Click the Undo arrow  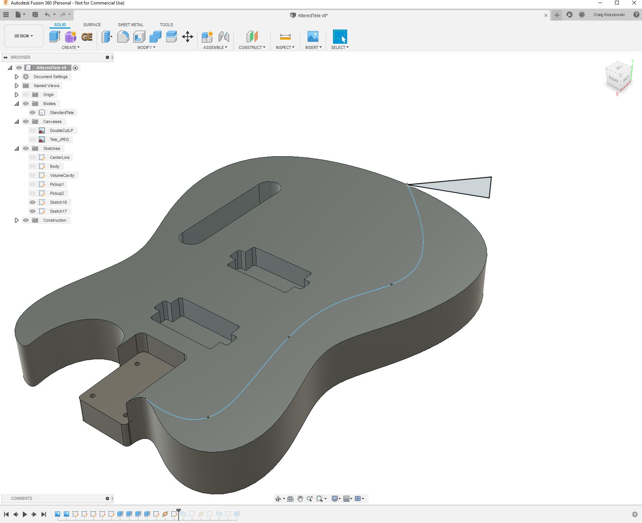point(47,15)
